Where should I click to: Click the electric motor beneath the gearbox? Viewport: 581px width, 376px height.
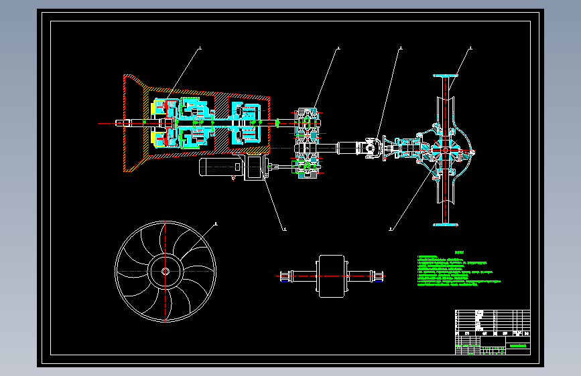tap(233, 168)
